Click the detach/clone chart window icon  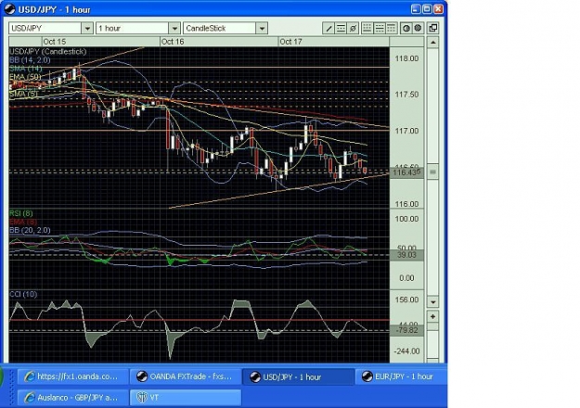click(432, 28)
